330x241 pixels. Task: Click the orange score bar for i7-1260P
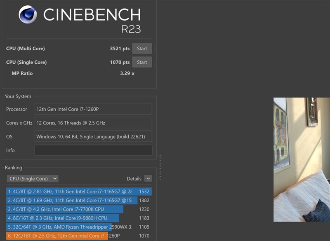coord(54,236)
